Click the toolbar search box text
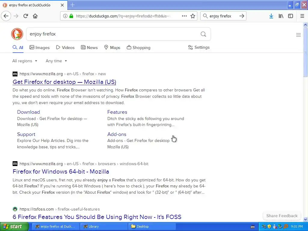Screen dimensions: 308x231 (x=220, y=16)
